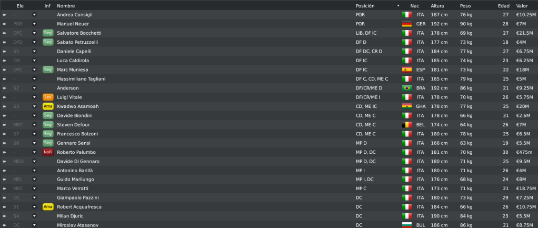Click the Ghana flag for Kwadwo Asamoah
The width and height of the screenshot is (538, 228).
406,106
